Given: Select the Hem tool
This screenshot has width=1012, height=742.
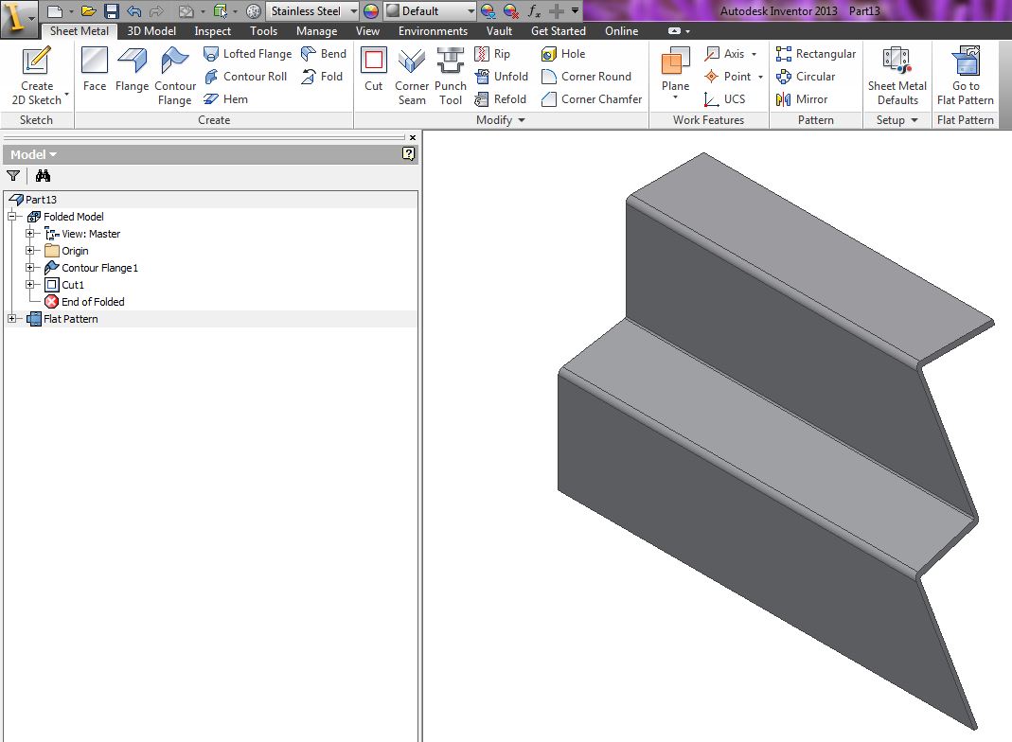Looking at the screenshot, I should tap(225, 98).
